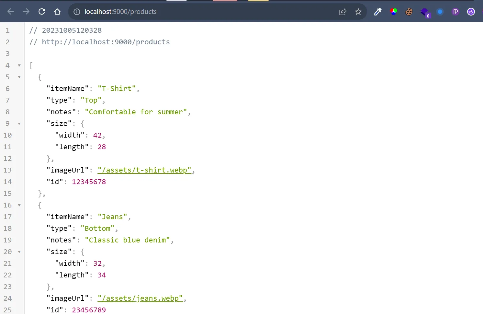Click the blue circle extension icon
The width and height of the screenshot is (483, 314).
pyautogui.click(x=440, y=12)
